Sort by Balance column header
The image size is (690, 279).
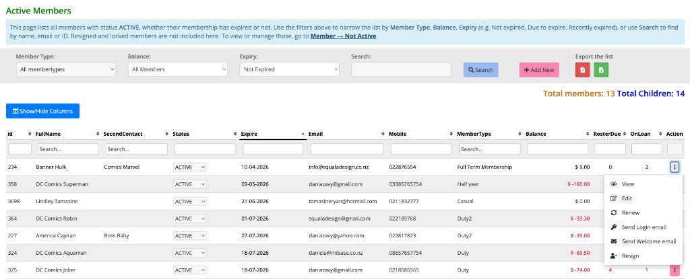(536, 134)
